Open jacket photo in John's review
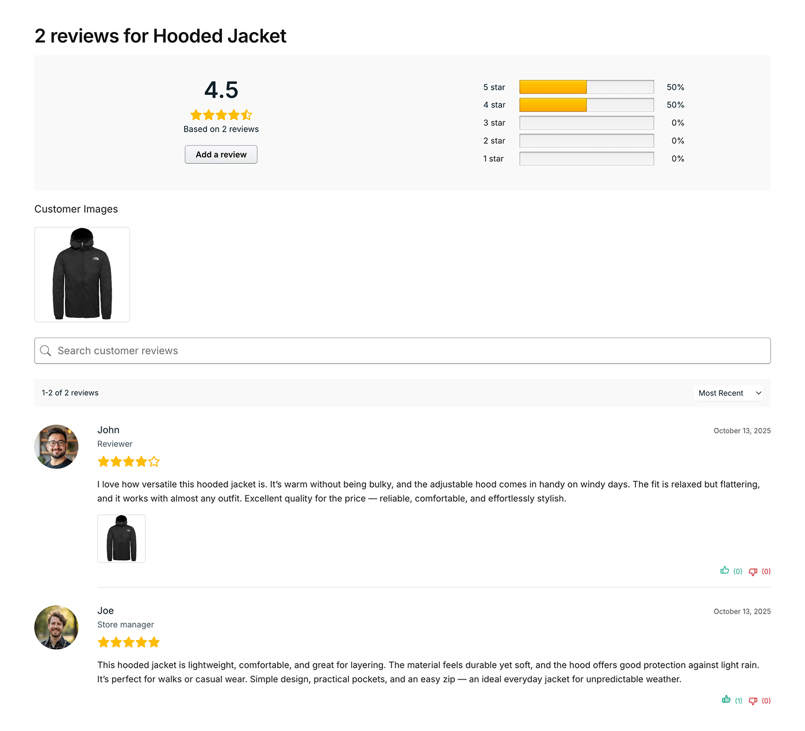 tap(121, 539)
